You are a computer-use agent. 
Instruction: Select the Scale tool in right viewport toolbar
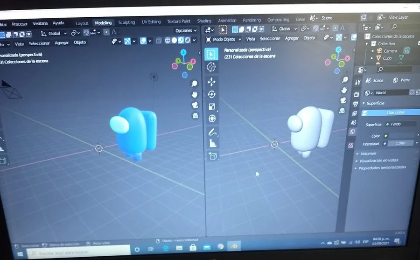212,107
